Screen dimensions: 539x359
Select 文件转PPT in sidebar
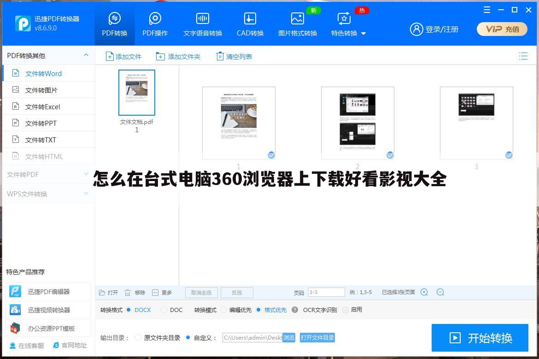pos(48,123)
